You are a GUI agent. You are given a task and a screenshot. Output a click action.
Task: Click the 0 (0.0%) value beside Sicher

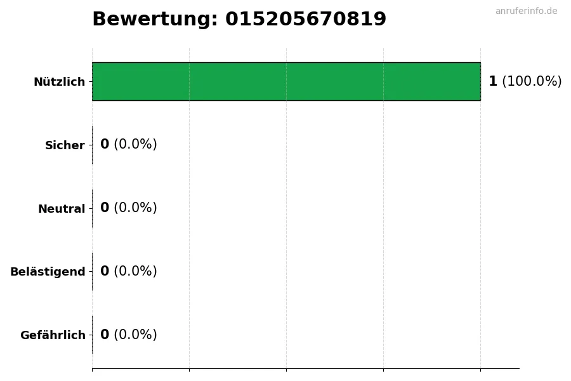pos(128,145)
